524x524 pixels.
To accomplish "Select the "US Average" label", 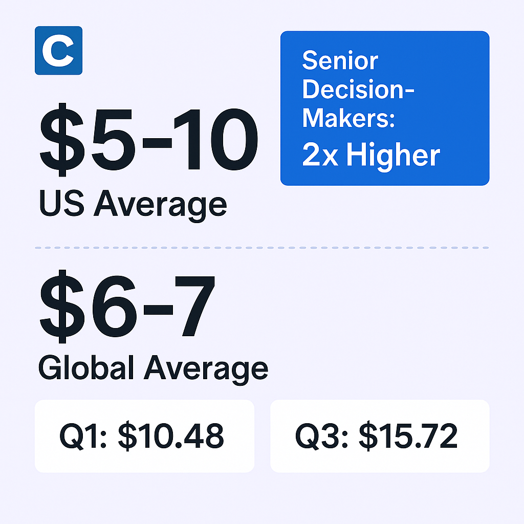I will point(133,204).
